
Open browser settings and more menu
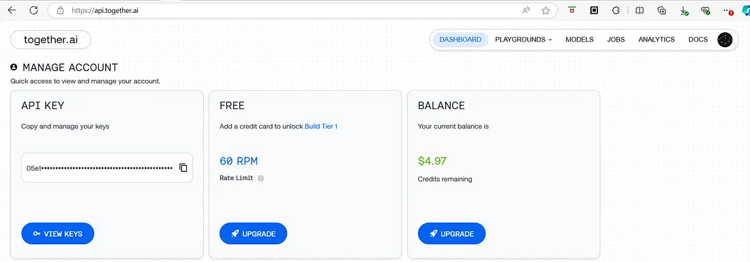728,10
